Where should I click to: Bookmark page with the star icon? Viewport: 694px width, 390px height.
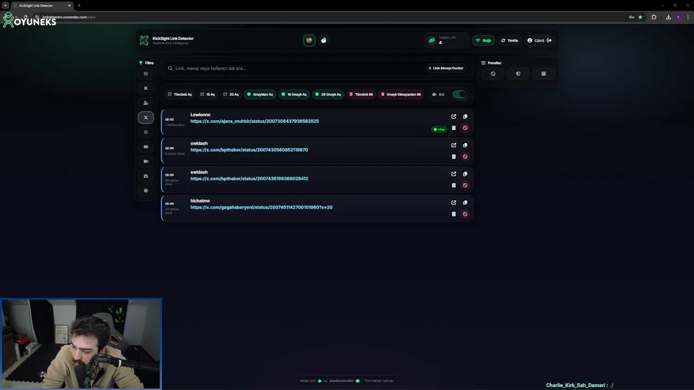[640, 17]
